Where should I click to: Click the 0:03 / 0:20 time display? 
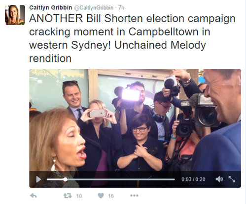193,179
